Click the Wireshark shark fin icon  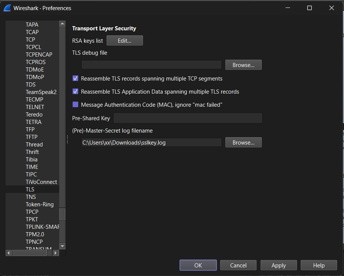tap(7, 8)
